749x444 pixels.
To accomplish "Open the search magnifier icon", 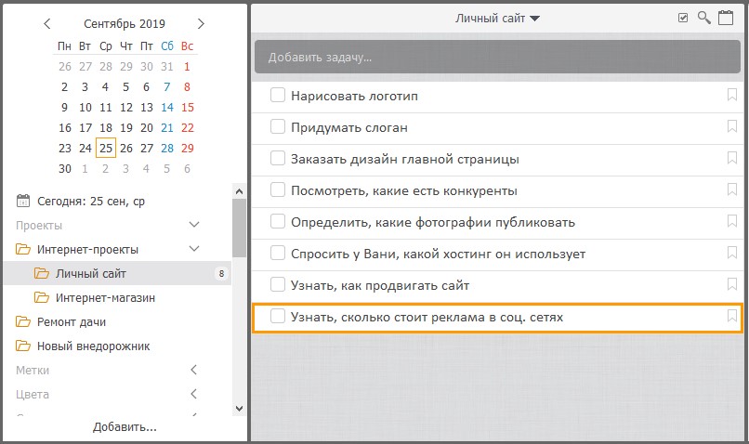I will [704, 19].
